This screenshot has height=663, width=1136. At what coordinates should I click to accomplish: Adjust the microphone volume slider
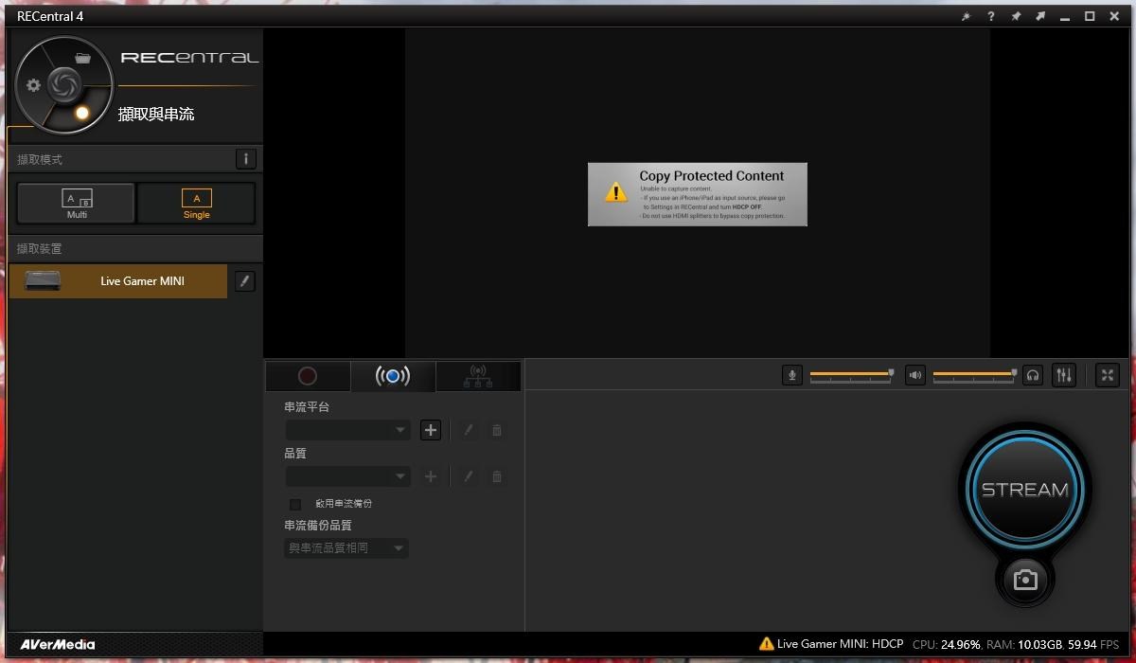890,373
